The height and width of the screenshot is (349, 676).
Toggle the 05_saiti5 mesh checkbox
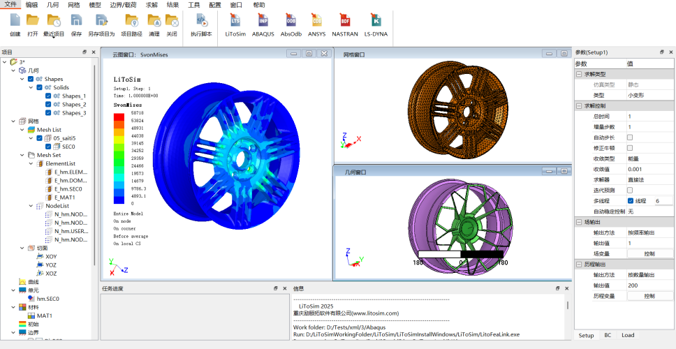39,138
